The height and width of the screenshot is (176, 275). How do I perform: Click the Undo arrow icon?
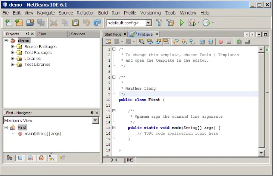coord(86,23)
